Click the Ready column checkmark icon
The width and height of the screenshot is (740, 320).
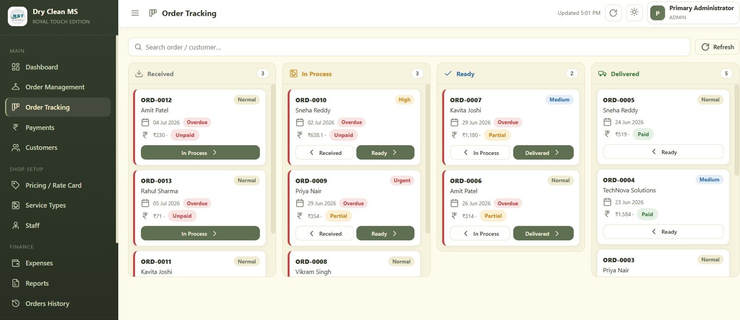click(x=448, y=74)
